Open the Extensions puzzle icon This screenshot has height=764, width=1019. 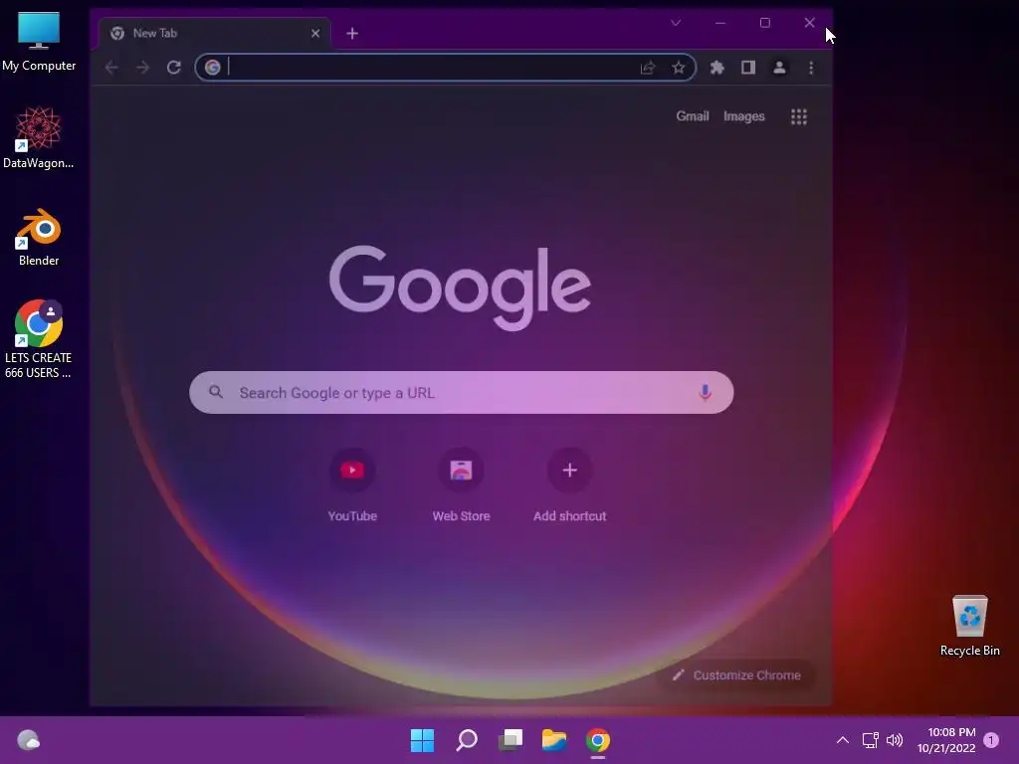[x=716, y=68]
